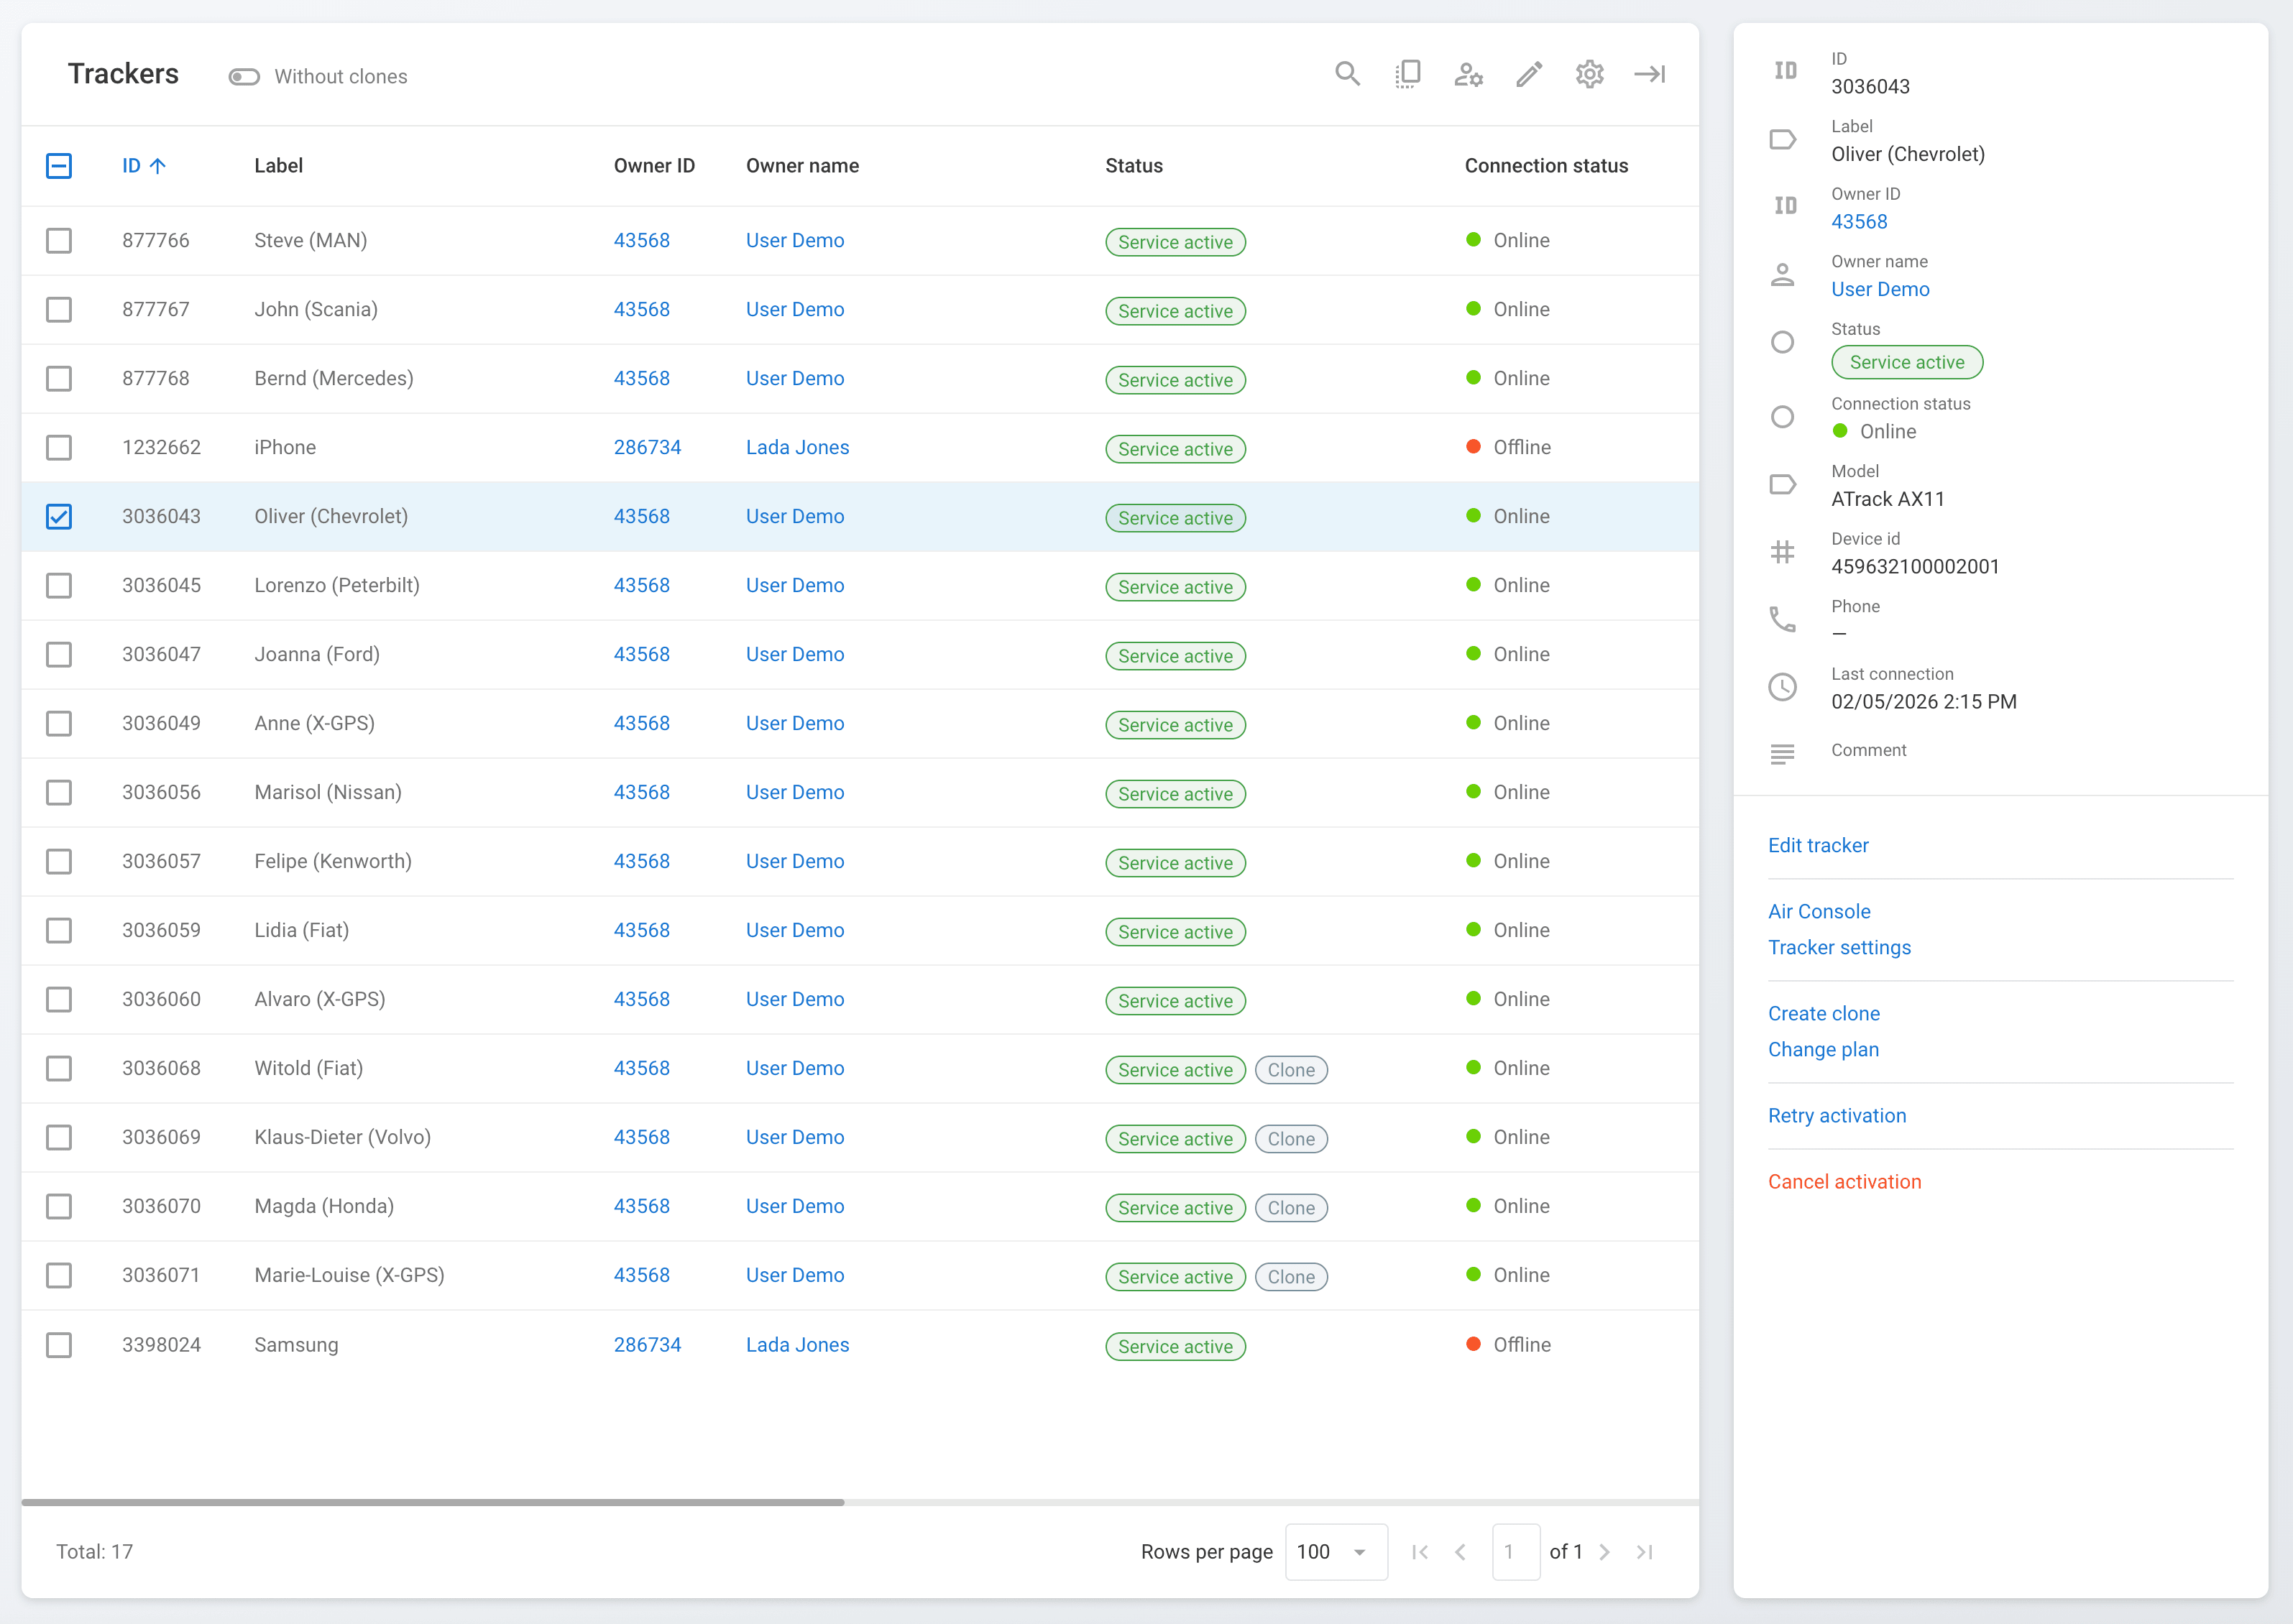2293x1624 pixels.
Task: Open the Rows per page dropdown
Action: pos(1335,1551)
